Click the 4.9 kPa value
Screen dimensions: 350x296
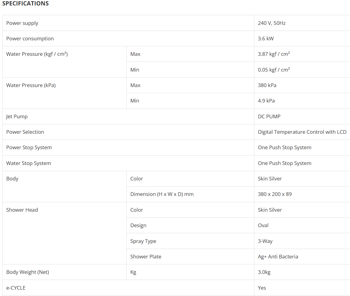point(266,101)
